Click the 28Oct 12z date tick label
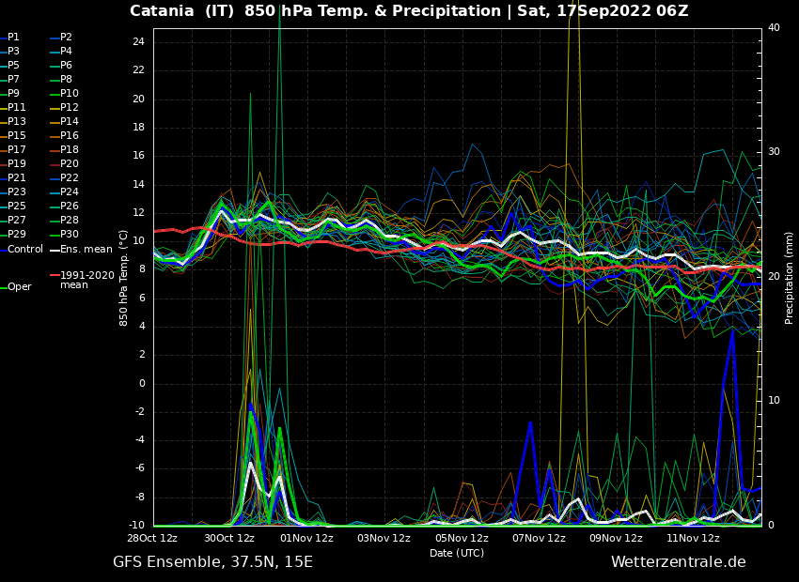This screenshot has height=582, width=799. 153,538
